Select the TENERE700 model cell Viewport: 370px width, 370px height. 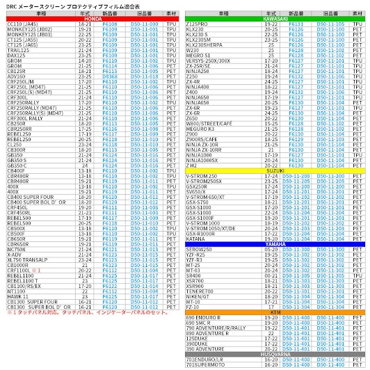[223, 291]
